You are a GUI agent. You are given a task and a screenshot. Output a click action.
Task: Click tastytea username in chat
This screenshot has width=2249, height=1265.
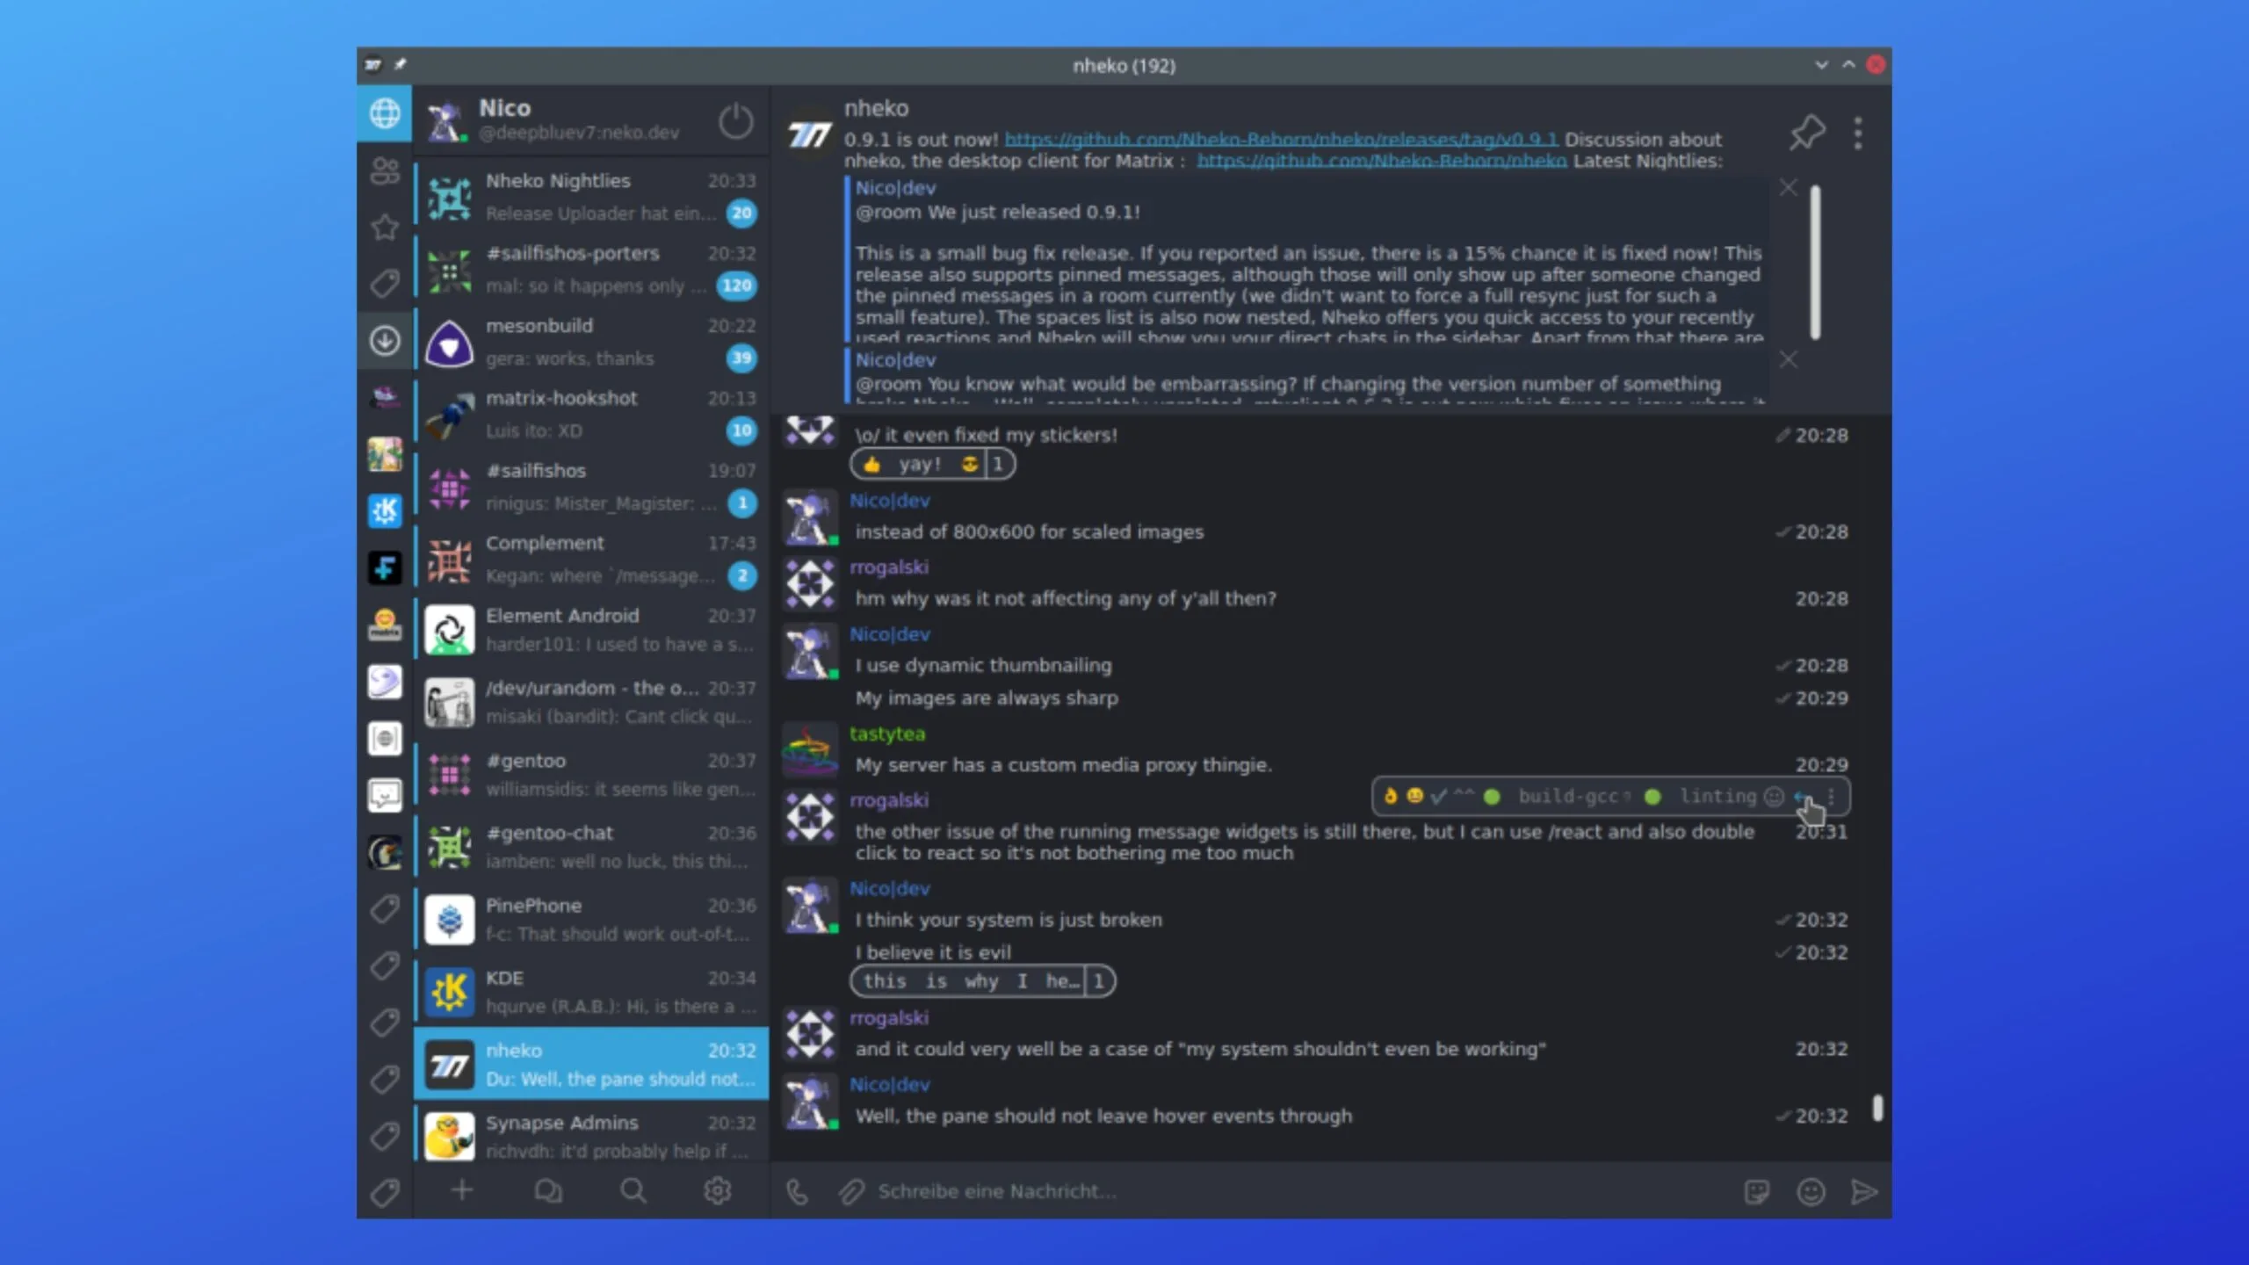tap(886, 734)
